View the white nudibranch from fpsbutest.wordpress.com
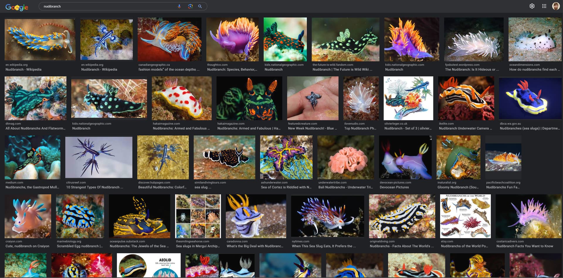 click(474, 39)
